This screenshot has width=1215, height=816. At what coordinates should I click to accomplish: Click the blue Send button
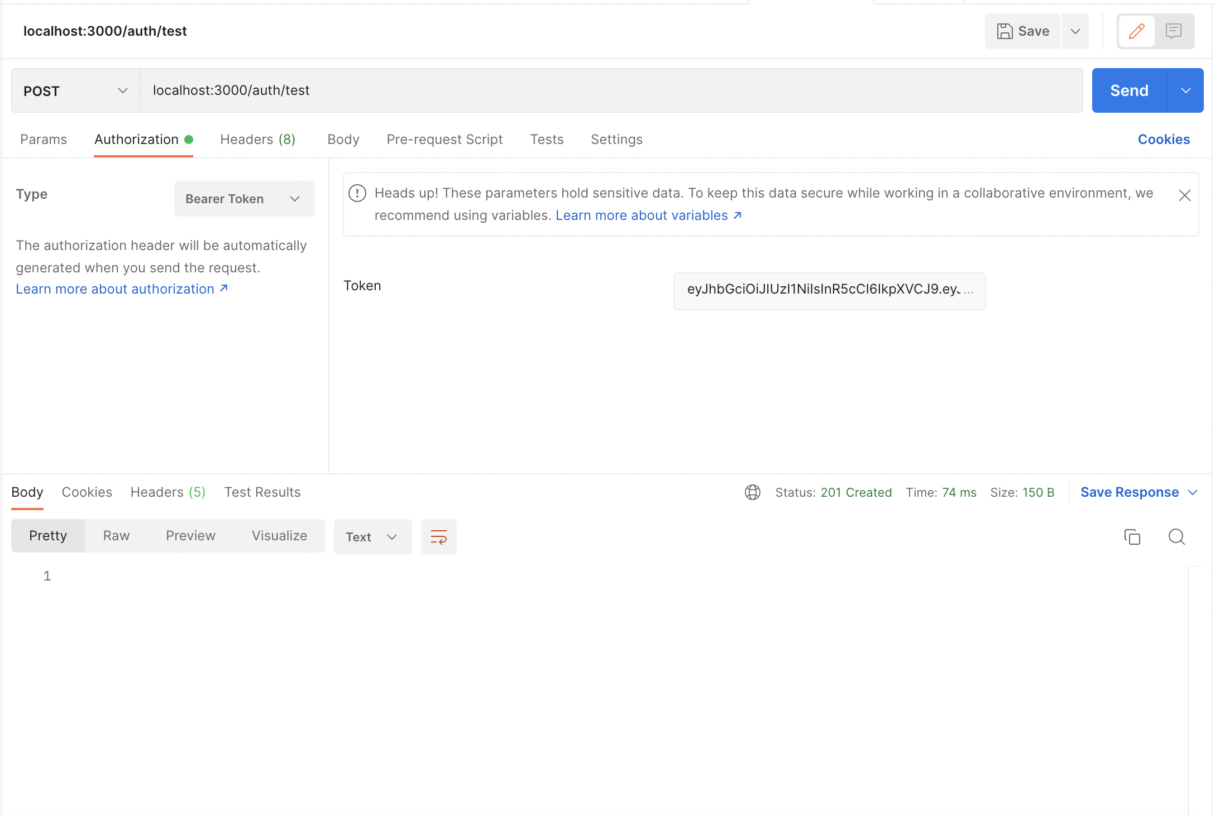[x=1129, y=91]
